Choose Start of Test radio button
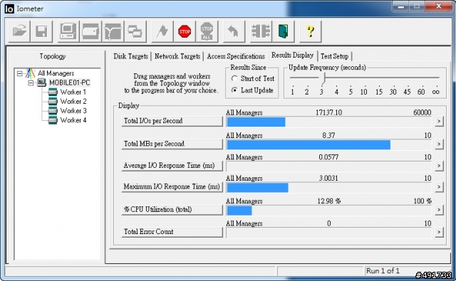 234,79
